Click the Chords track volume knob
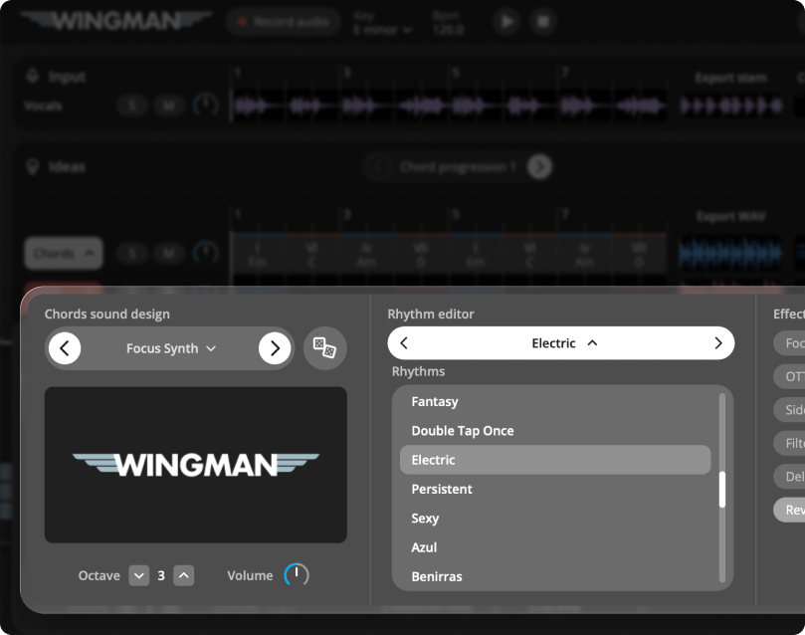805x635 pixels. click(205, 252)
